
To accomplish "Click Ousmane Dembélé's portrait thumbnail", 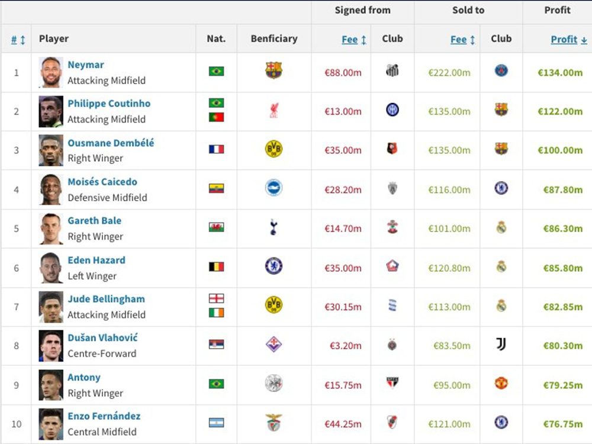I will click(x=51, y=150).
